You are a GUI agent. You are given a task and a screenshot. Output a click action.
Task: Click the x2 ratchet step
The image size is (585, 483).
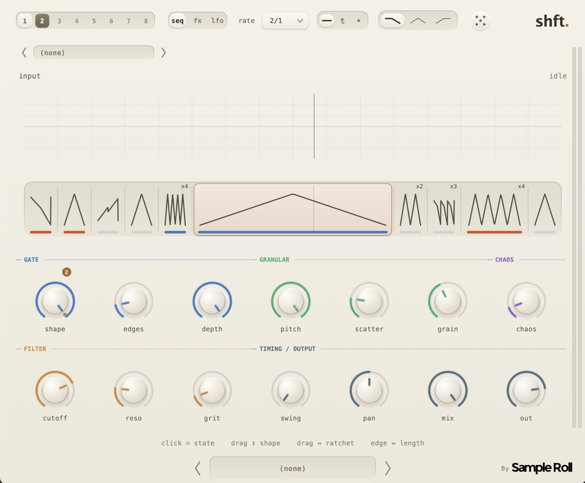pos(410,210)
